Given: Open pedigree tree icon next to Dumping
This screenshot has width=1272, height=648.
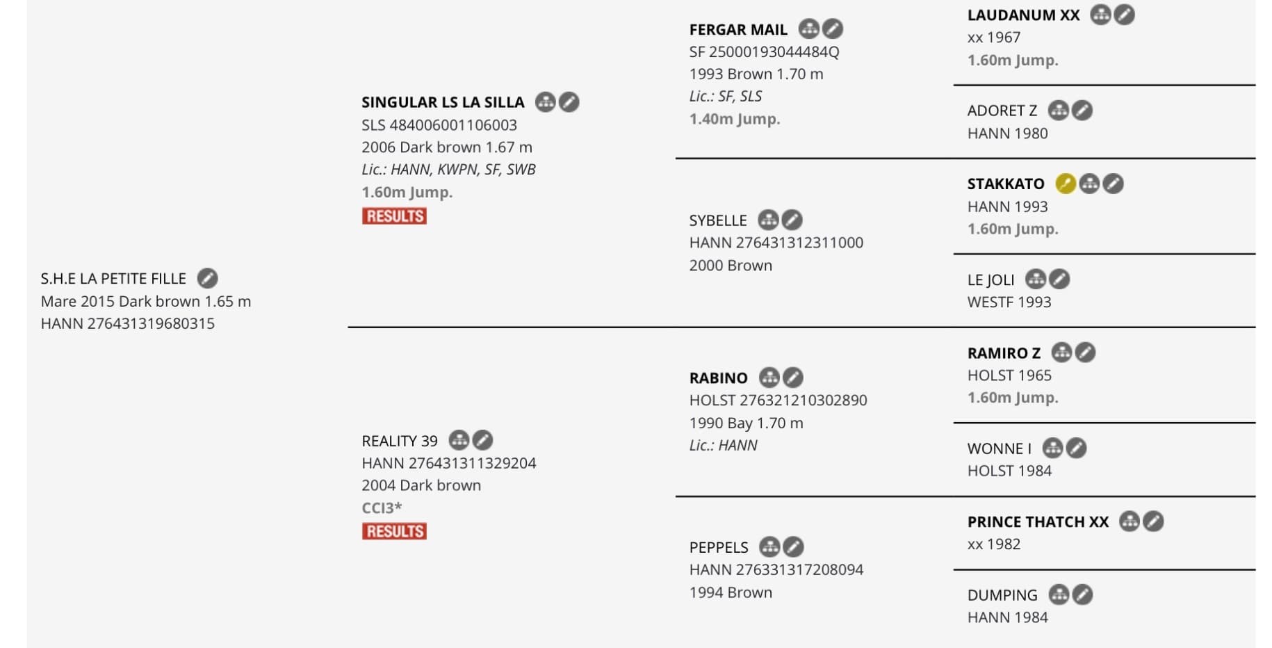Looking at the screenshot, I should (1059, 594).
